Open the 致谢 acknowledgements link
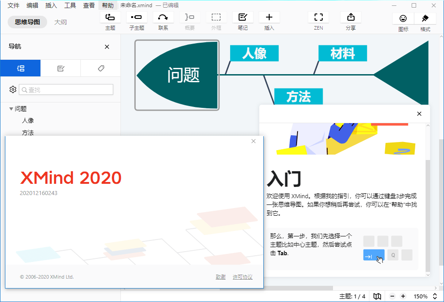Image resolution: width=444 pixels, height=302 pixels. 221,277
